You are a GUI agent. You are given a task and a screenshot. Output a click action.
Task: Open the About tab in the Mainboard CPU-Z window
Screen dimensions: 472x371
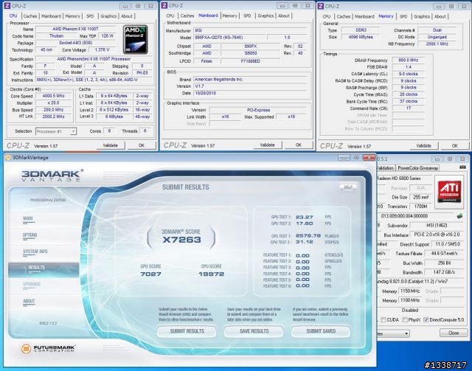click(283, 15)
